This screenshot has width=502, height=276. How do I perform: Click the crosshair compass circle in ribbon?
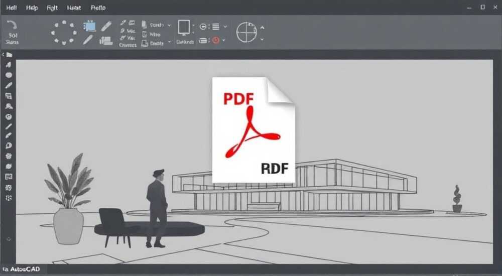coord(246,32)
